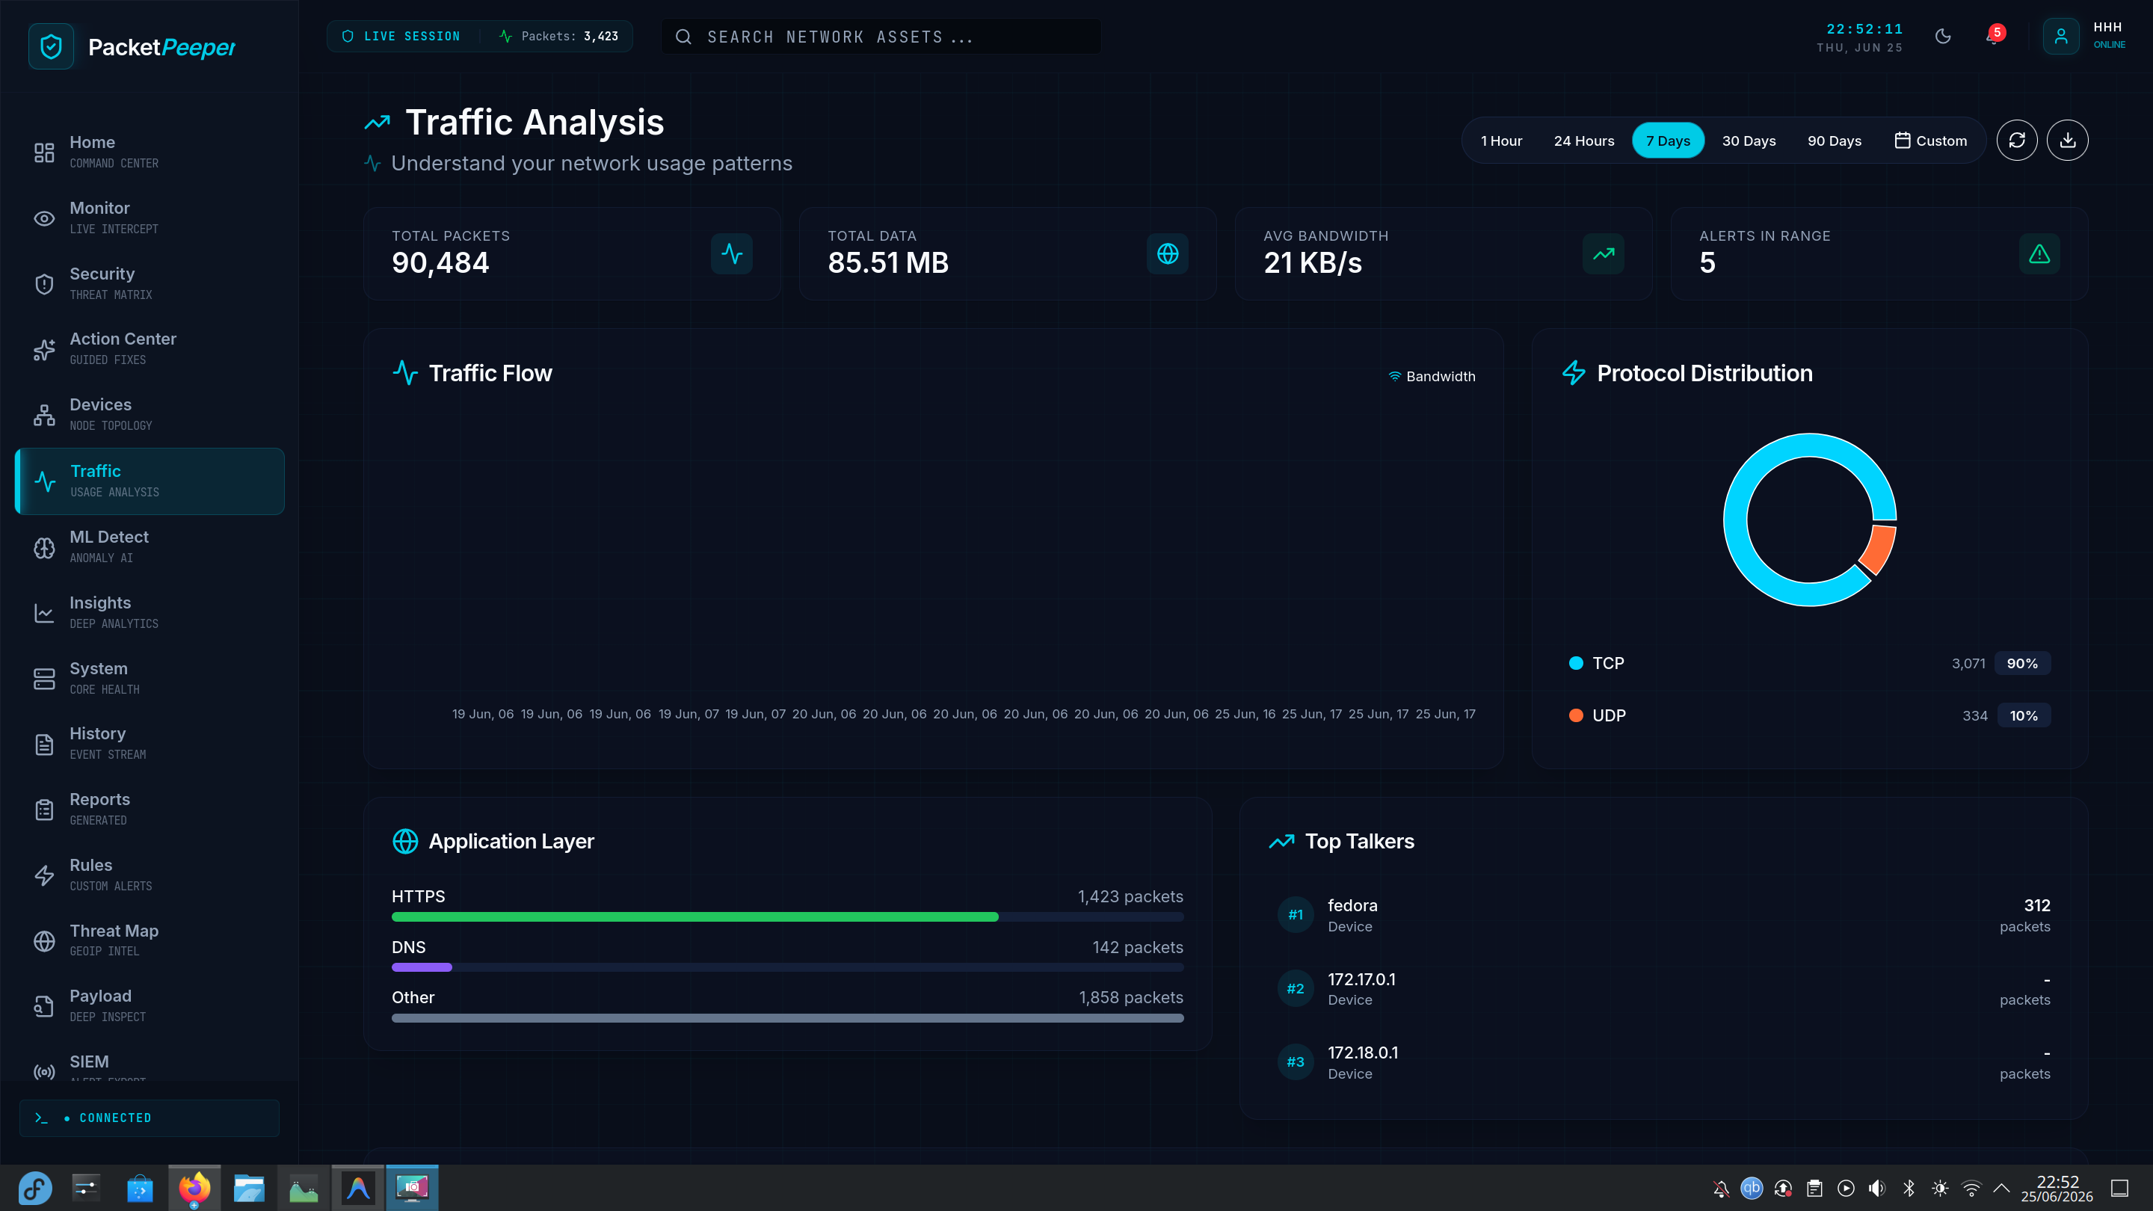
Task: Open Fedora start menu in taskbar
Action: (x=35, y=1188)
